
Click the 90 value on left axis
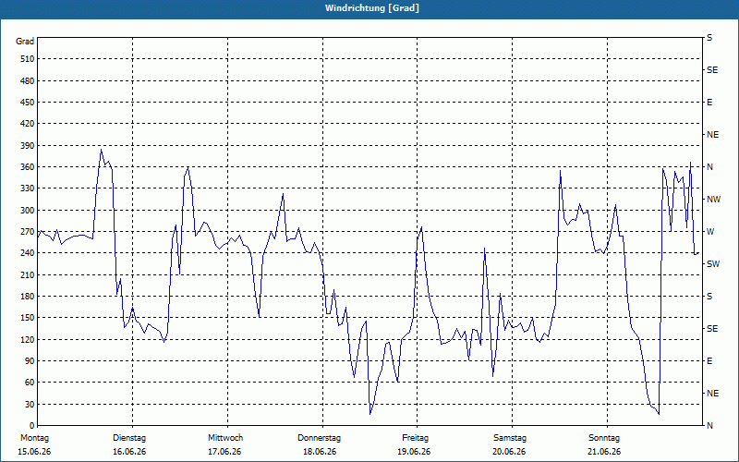(30, 361)
